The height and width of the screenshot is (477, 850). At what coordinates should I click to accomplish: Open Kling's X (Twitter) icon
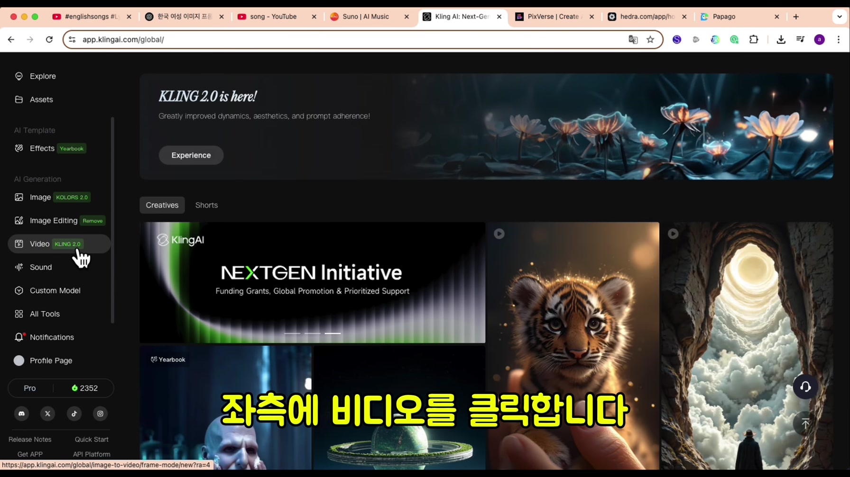pos(47,414)
